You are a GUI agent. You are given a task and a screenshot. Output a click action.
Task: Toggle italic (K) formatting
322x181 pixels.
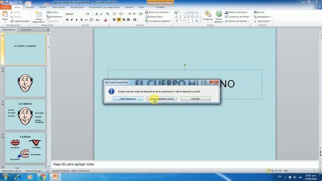(x=71, y=20)
